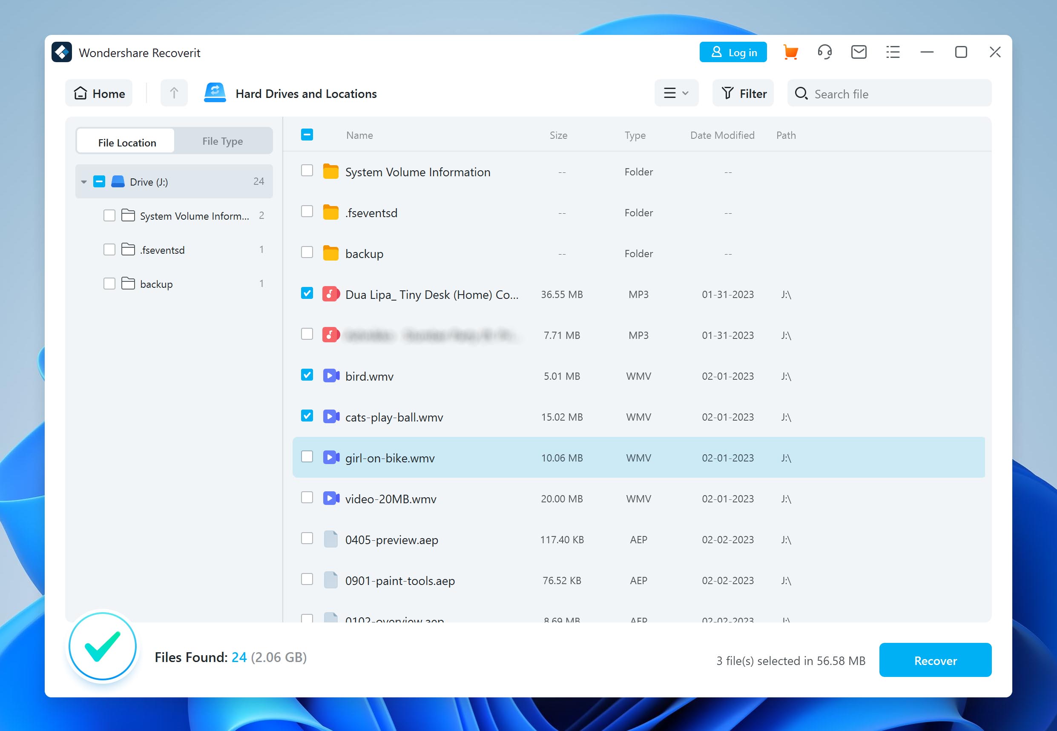Click the Wondershare Recoverit logo
This screenshot has height=731, width=1057.
click(x=62, y=52)
